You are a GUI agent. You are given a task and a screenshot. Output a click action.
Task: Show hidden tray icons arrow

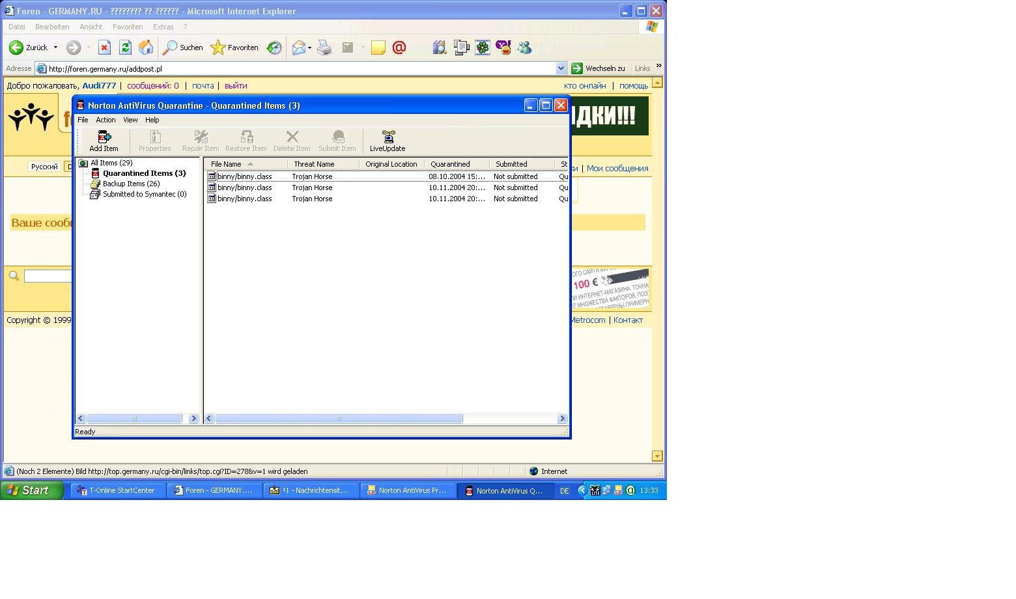[x=582, y=490]
